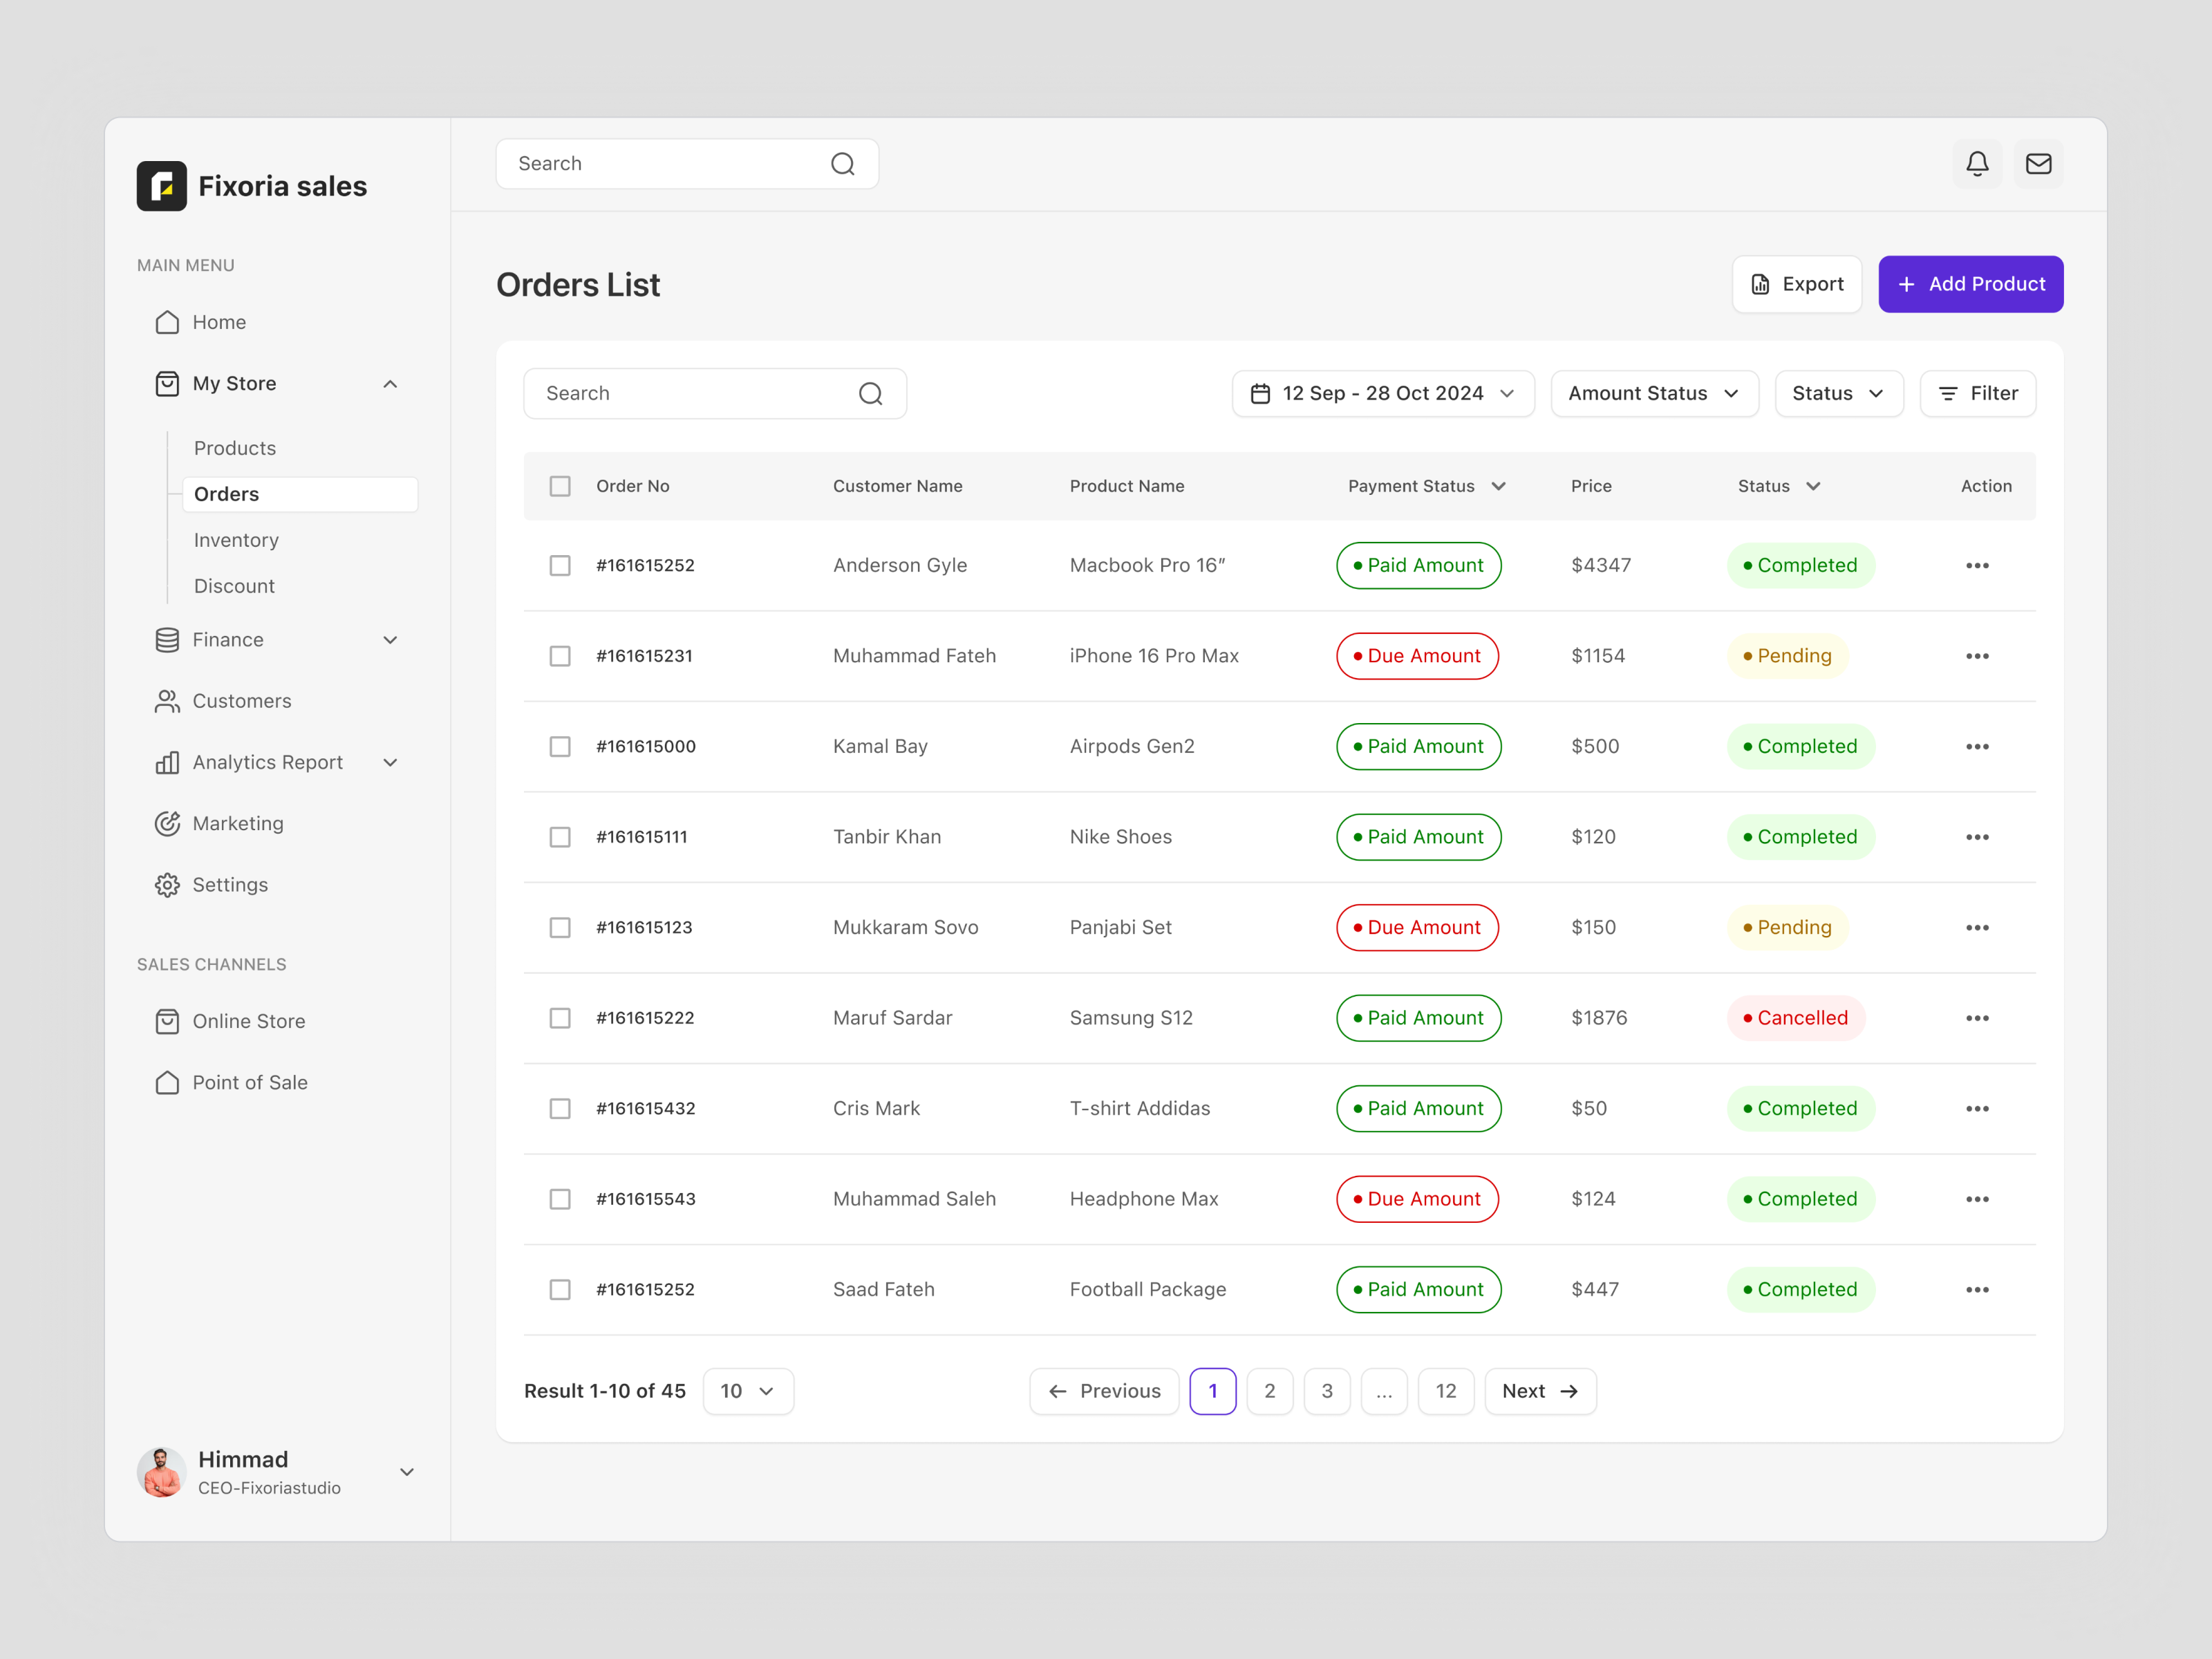The width and height of the screenshot is (2212, 1659).
Task: Select the header checkbox to select all orders
Action: pyautogui.click(x=560, y=486)
